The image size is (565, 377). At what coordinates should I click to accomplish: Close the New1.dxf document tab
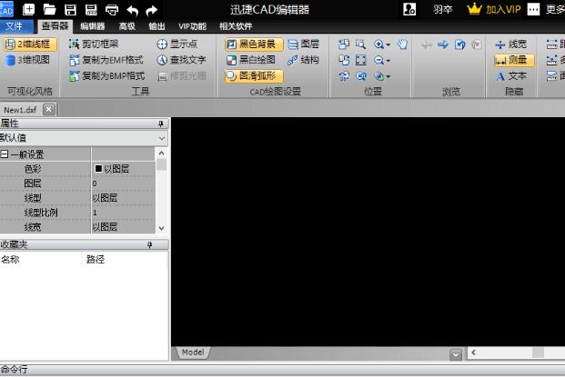click(48, 109)
